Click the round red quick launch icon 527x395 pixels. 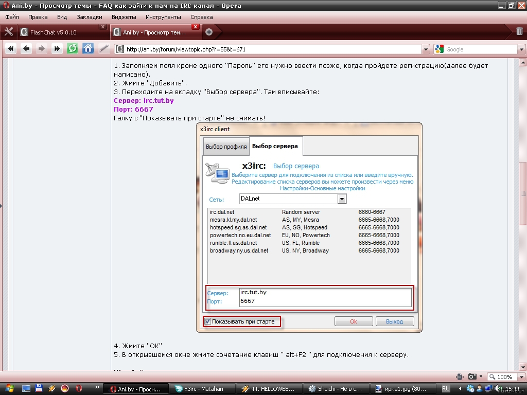(65, 389)
